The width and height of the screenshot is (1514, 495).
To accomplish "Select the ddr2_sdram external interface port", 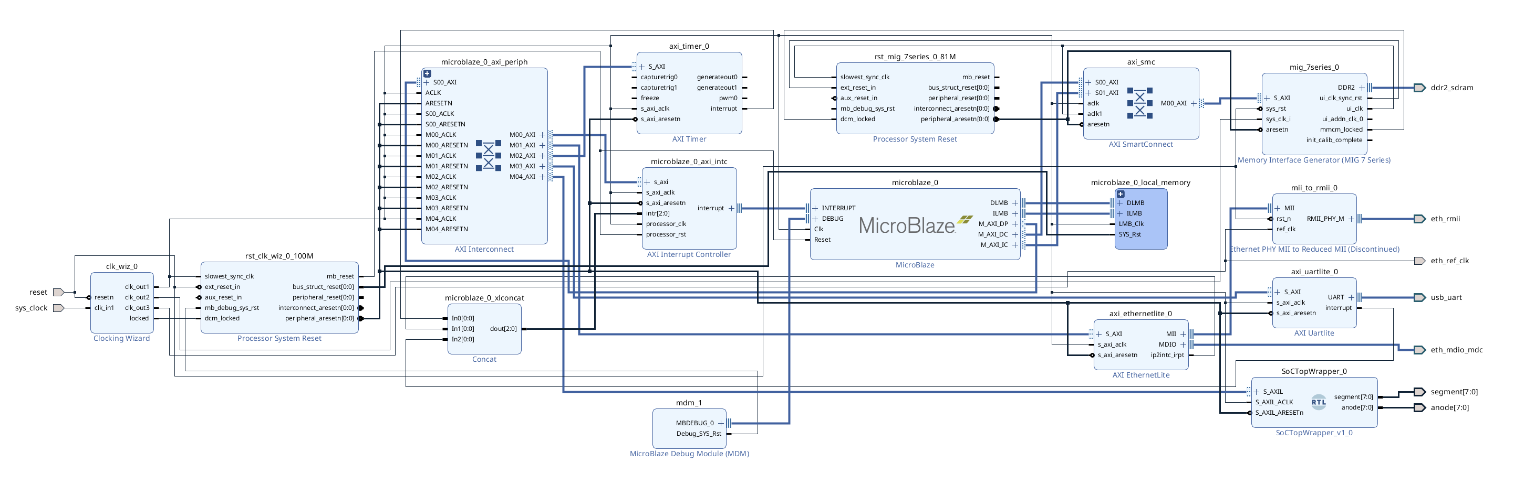I will [1420, 88].
